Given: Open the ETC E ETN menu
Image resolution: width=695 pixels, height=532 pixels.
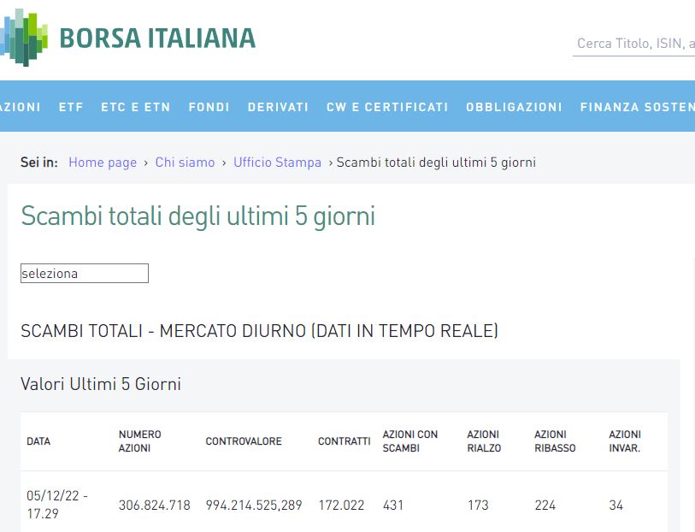Looking at the screenshot, I should [136, 107].
